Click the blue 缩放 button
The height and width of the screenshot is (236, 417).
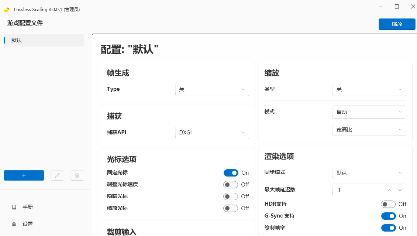coord(397,24)
